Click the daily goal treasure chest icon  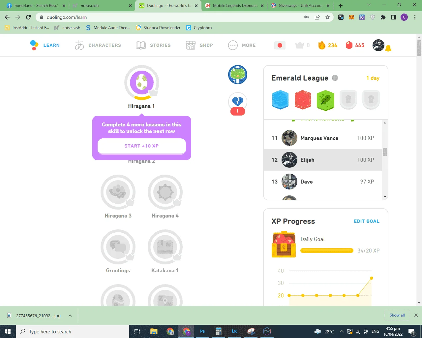(284, 245)
